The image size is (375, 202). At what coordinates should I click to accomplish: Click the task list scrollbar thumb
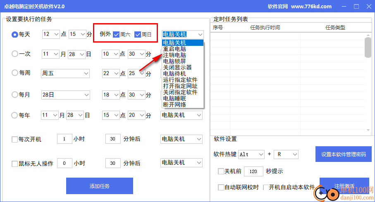368,48
